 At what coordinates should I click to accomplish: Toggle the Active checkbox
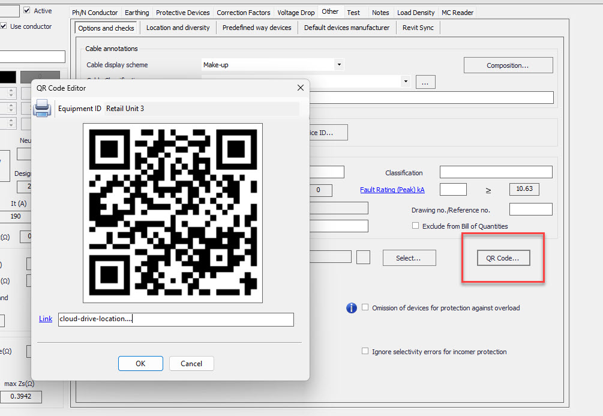coord(26,10)
